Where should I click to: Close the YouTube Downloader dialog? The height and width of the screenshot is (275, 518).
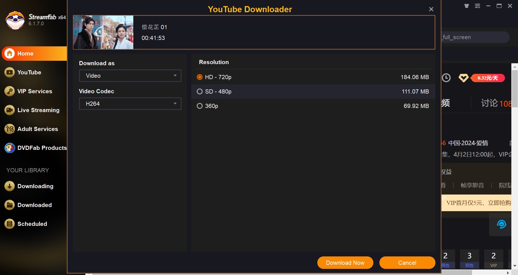[431, 9]
